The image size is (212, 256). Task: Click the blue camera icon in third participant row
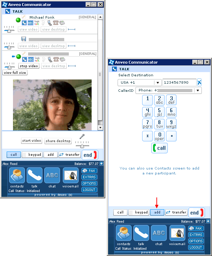(14, 57)
